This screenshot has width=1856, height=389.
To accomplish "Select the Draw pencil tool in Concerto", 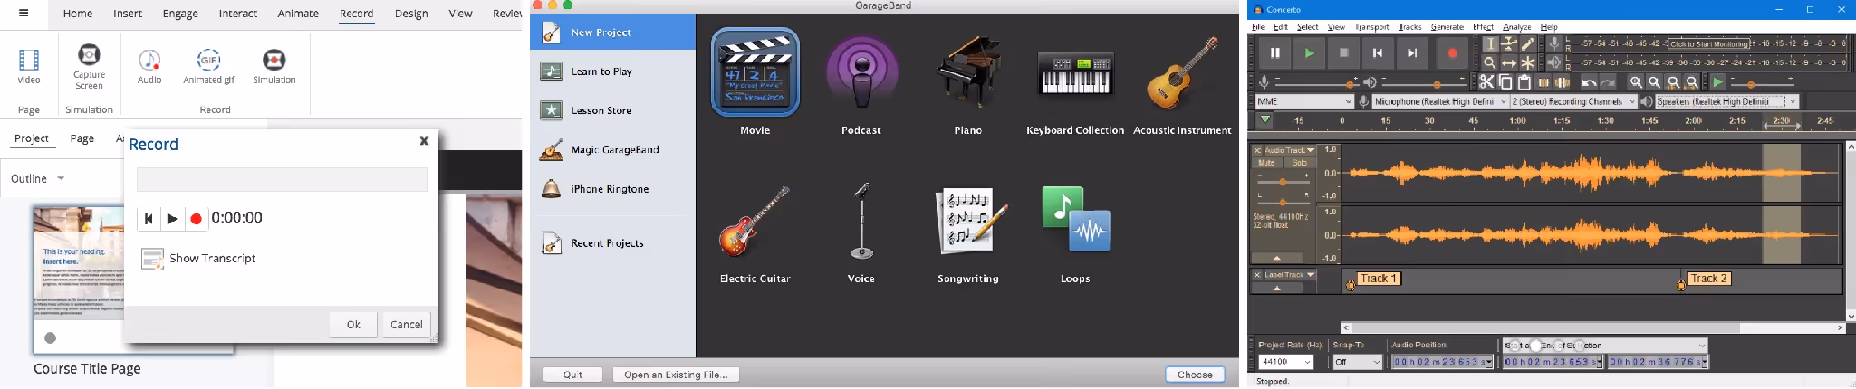I will [1528, 43].
